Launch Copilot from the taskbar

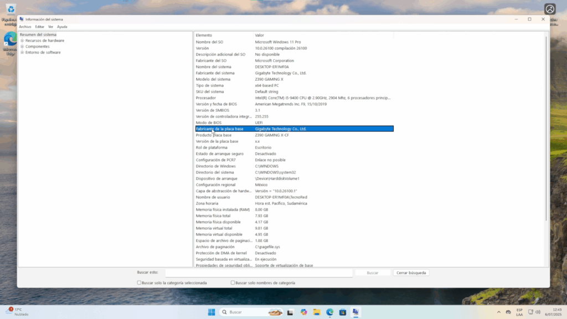point(303,312)
